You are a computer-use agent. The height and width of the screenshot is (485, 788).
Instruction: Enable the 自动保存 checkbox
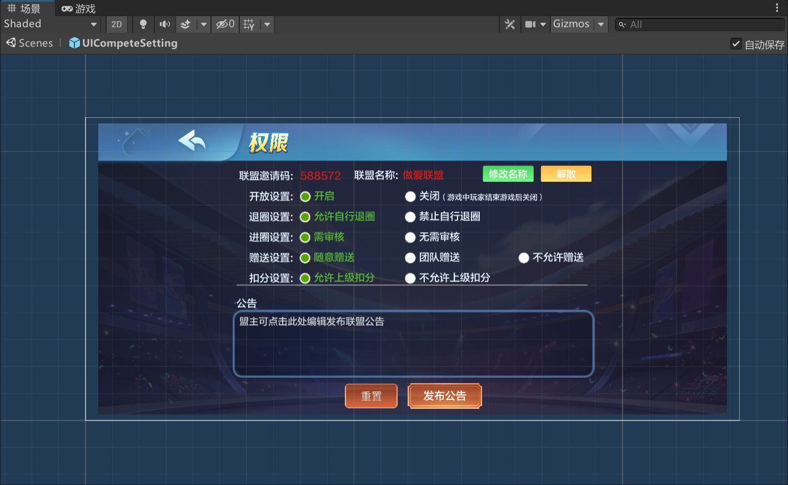click(736, 44)
